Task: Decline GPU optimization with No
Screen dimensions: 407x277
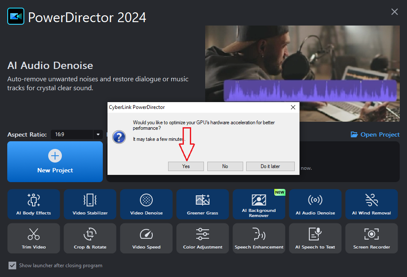Action: [225, 166]
